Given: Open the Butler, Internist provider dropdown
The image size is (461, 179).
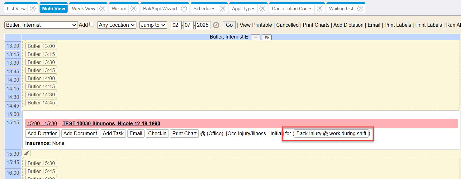Looking at the screenshot, I should tap(41, 25).
